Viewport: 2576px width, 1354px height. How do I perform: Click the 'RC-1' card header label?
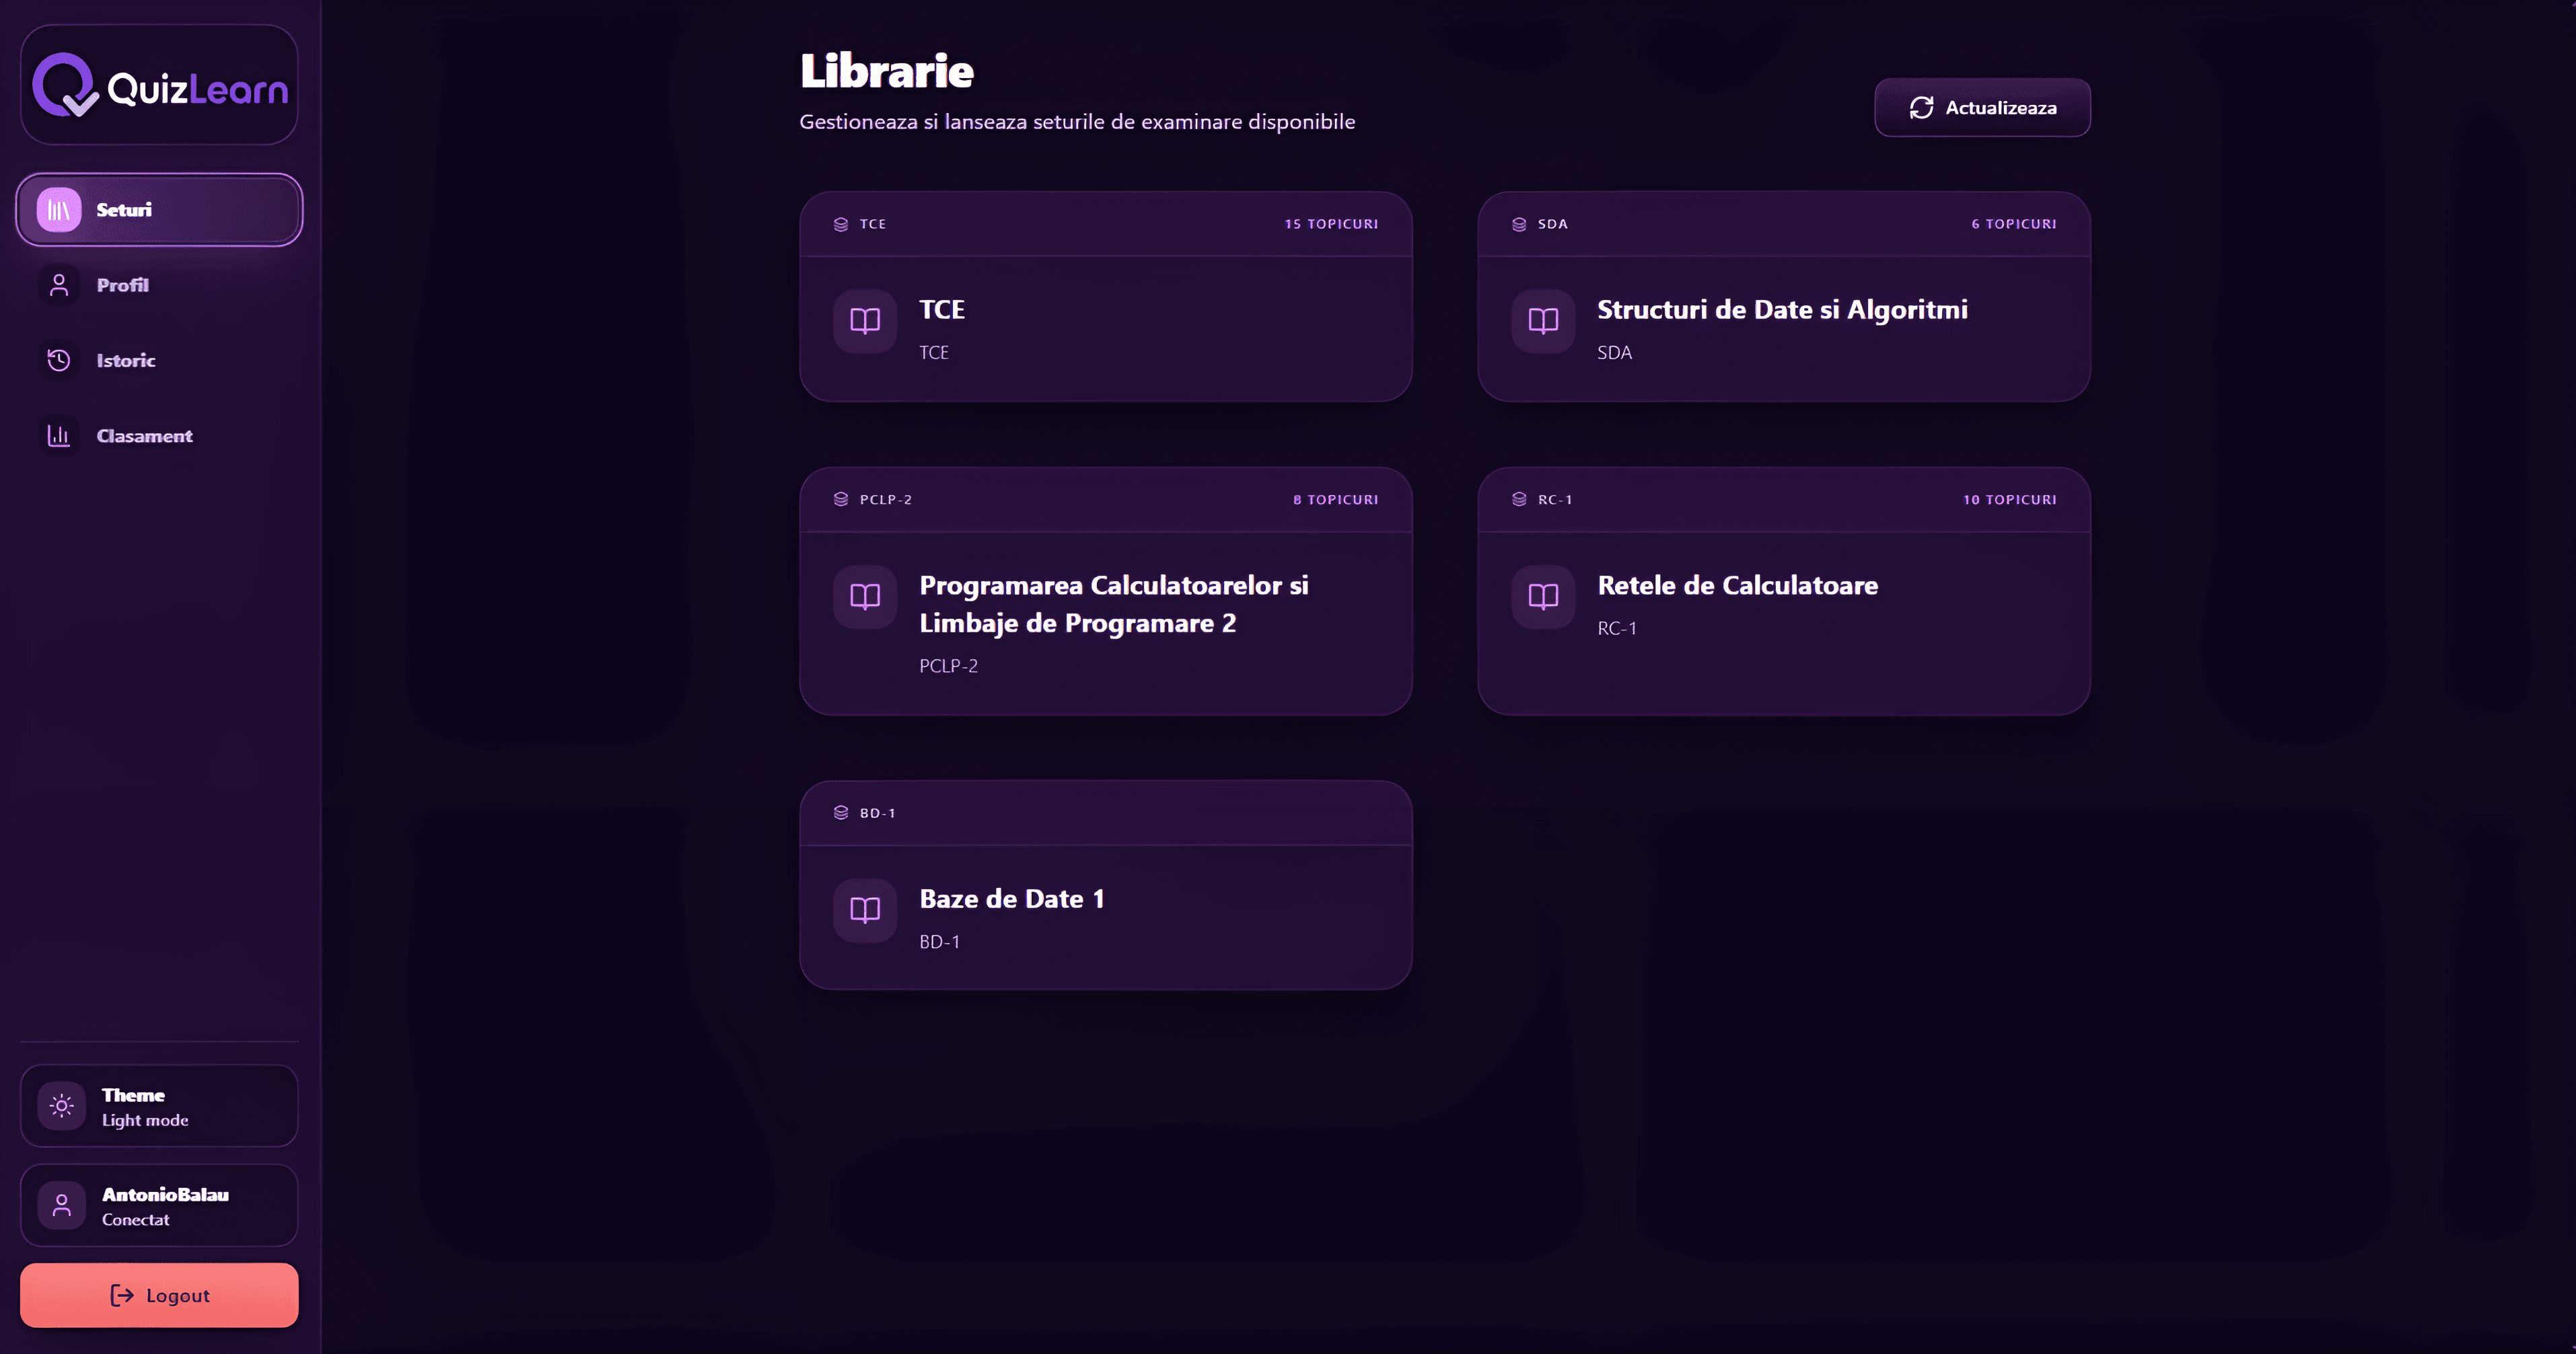click(1555, 500)
